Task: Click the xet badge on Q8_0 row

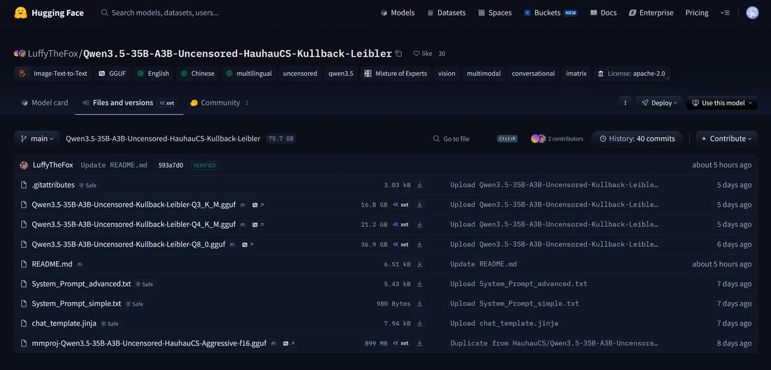Action: [402, 244]
